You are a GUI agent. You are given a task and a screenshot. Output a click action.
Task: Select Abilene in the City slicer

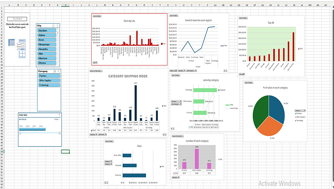pos(47,35)
